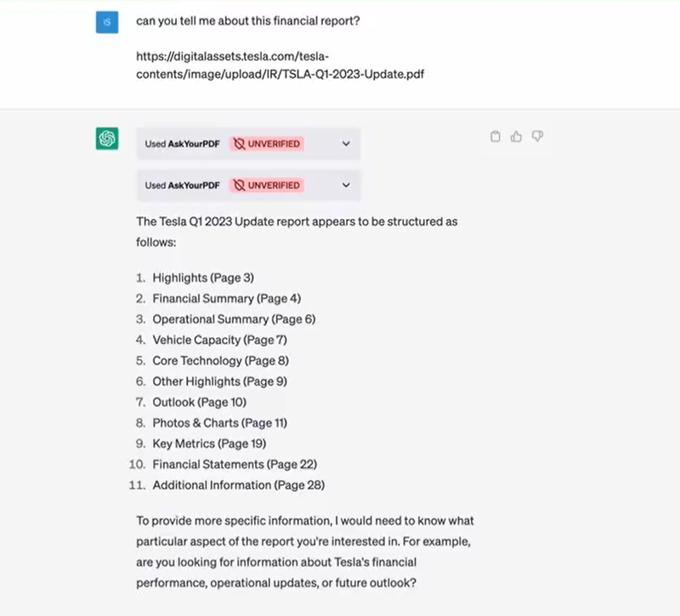The image size is (680, 616).
Task: Click the thumbs down feedback icon
Action: pos(536,136)
